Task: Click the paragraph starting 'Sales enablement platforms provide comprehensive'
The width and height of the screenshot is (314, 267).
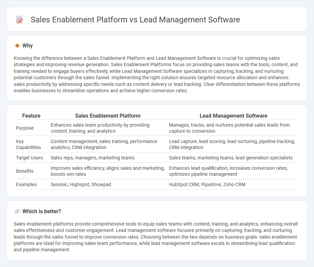Action: [x=156, y=237]
